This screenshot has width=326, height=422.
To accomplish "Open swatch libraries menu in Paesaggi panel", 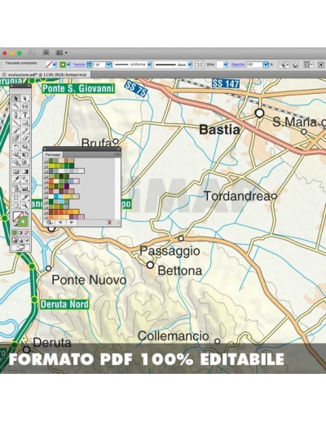I will click(50, 222).
